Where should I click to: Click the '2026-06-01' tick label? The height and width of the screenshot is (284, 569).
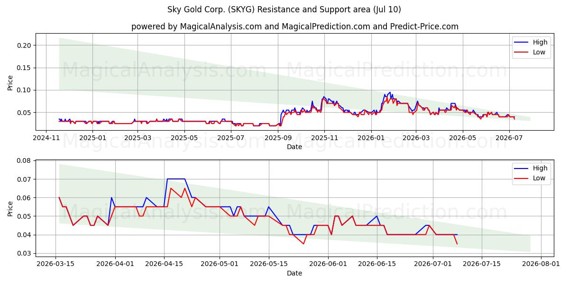click(329, 264)
